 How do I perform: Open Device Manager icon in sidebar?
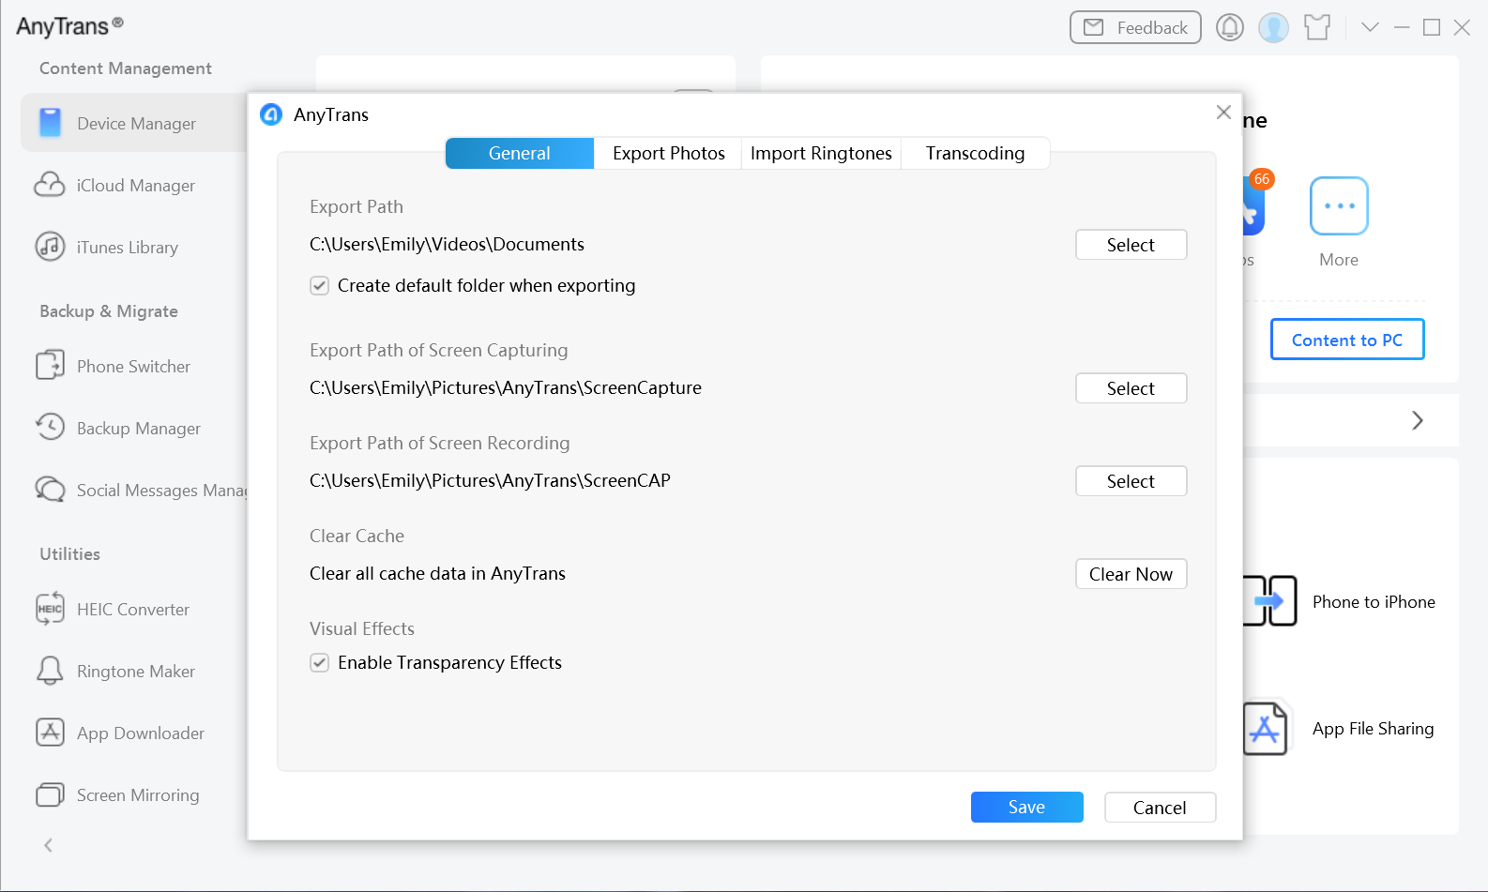(50, 123)
